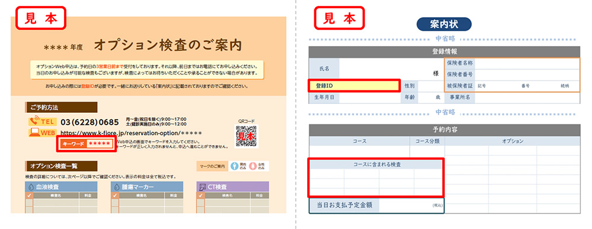Click the 続柄 field label
This screenshot has width=592, height=229.
coord(565,86)
